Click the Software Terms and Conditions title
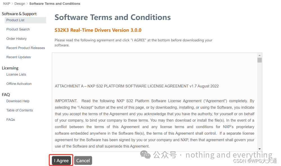This screenshot has height=166, width=281. 113,17
